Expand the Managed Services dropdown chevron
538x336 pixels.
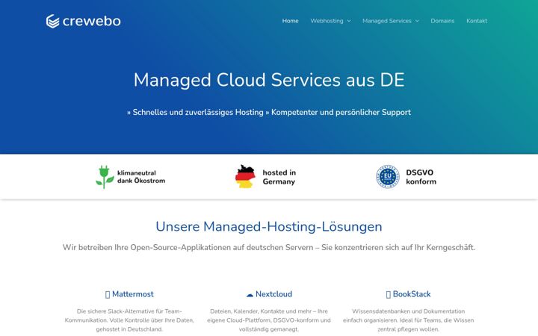click(x=417, y=21)
